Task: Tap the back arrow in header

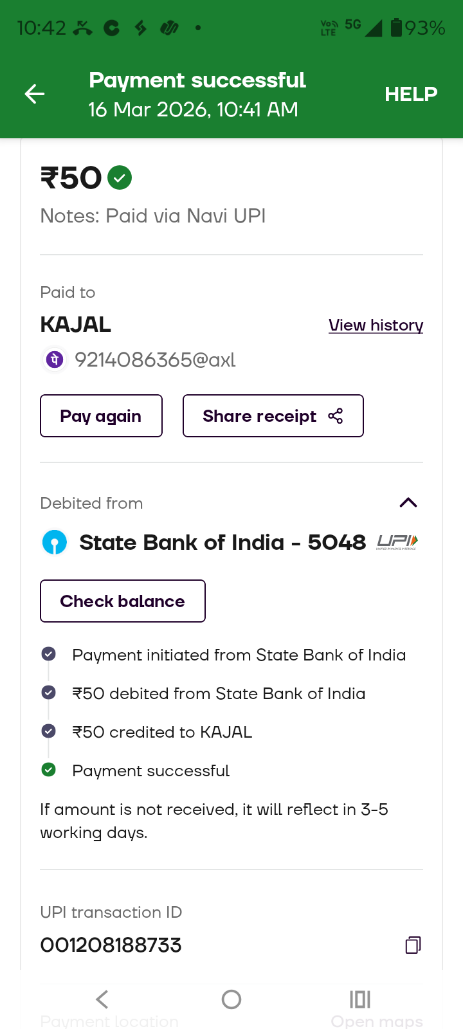Action: (35, 95)
